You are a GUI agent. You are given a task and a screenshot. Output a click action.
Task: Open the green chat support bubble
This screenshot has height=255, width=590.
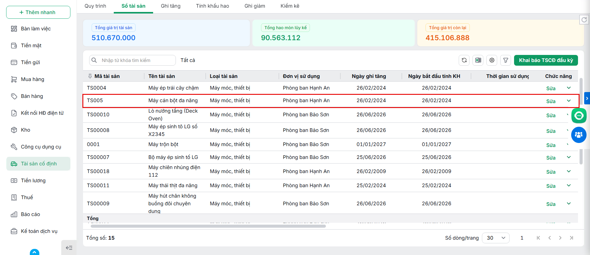coord(579,116)
